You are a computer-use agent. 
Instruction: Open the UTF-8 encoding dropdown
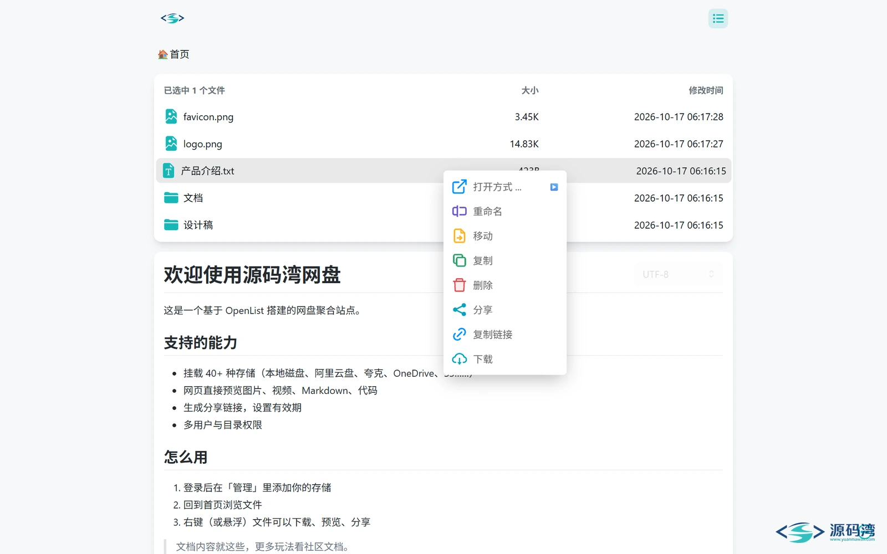point(679,274)
